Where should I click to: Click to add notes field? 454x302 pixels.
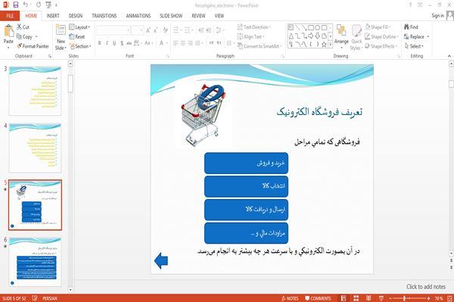(425, 287)
